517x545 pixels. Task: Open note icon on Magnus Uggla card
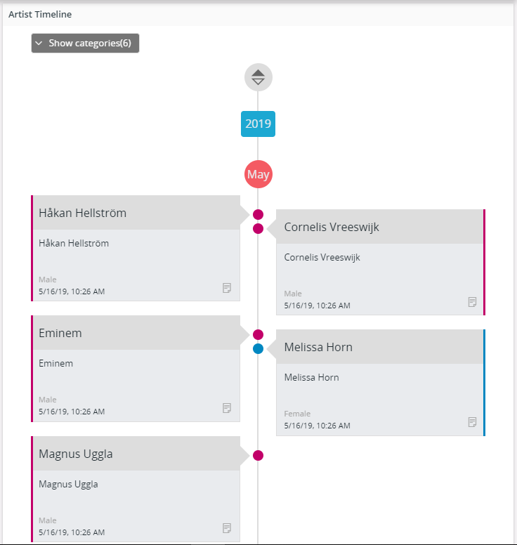click(x=227, y=528)
